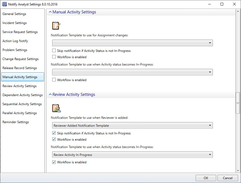Go to Change Request Settings
This screenshot has height=183, width=241.
(20, 59)
